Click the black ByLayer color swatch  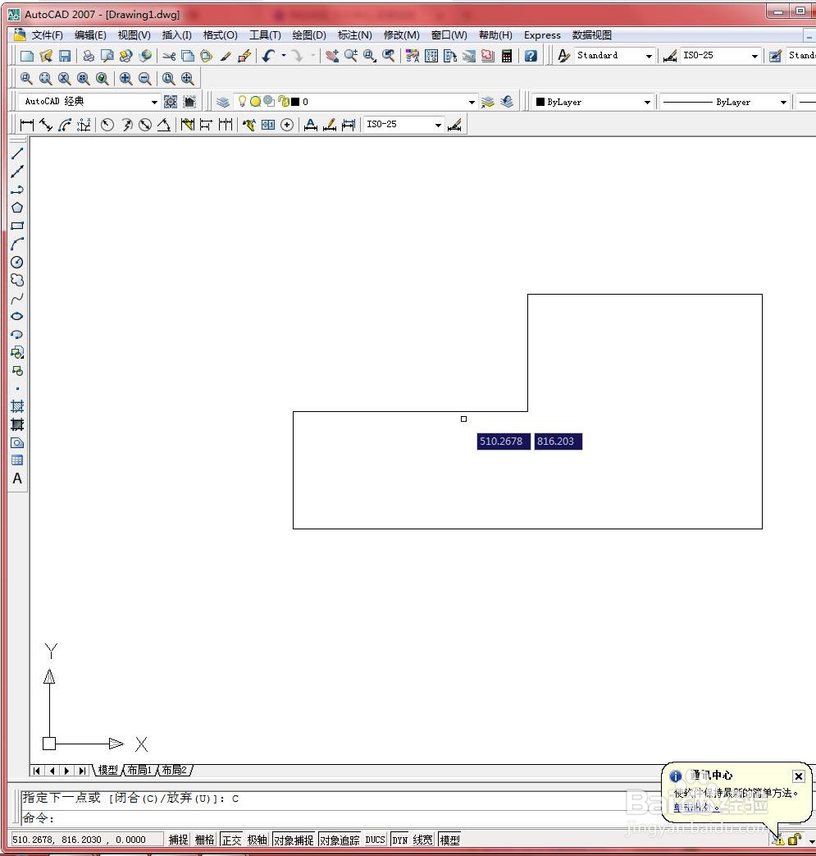pos(540,102)
